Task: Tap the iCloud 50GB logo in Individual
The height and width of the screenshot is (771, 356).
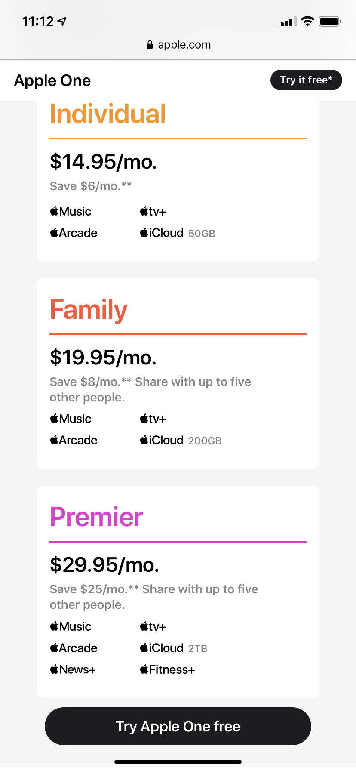Action: click(178, 233)
